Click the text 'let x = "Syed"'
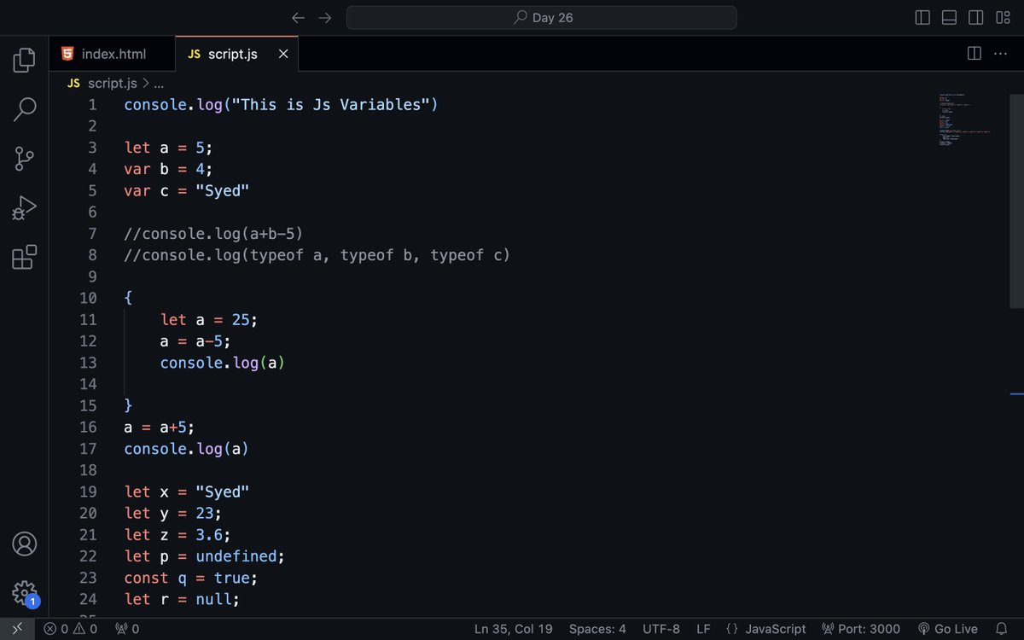 (x=187, y=492)
